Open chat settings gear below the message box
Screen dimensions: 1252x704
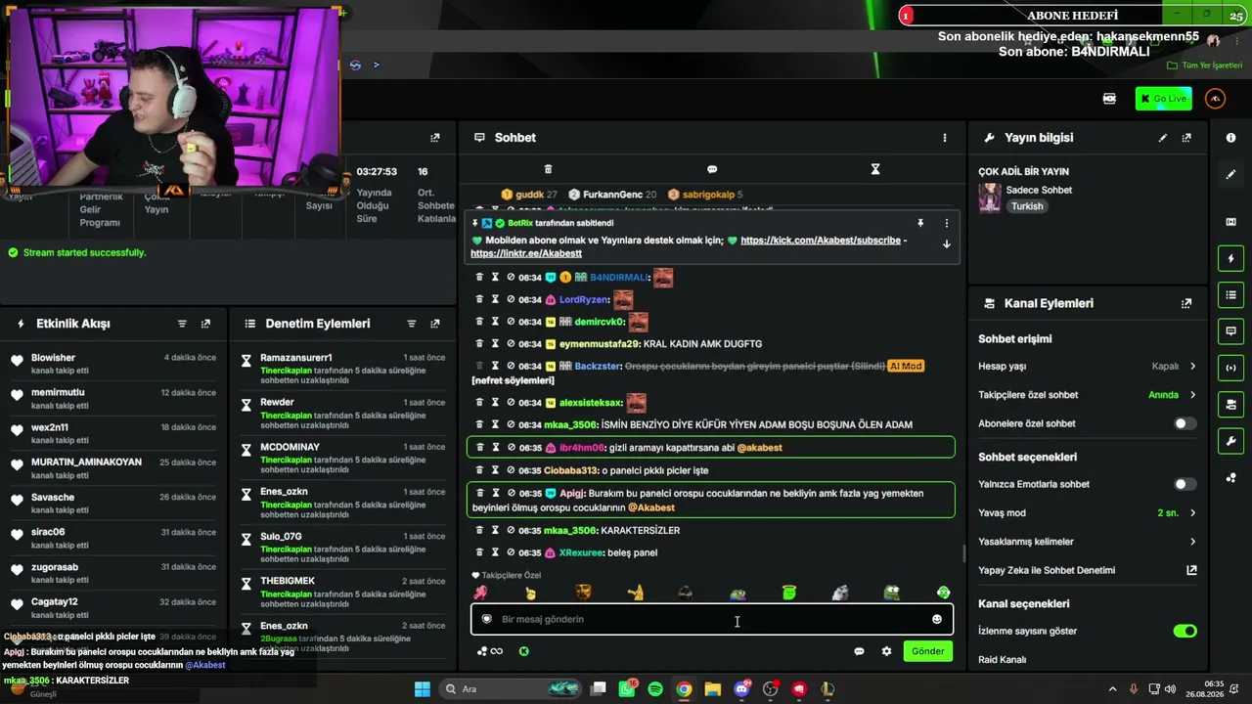[x=886, y=651]
